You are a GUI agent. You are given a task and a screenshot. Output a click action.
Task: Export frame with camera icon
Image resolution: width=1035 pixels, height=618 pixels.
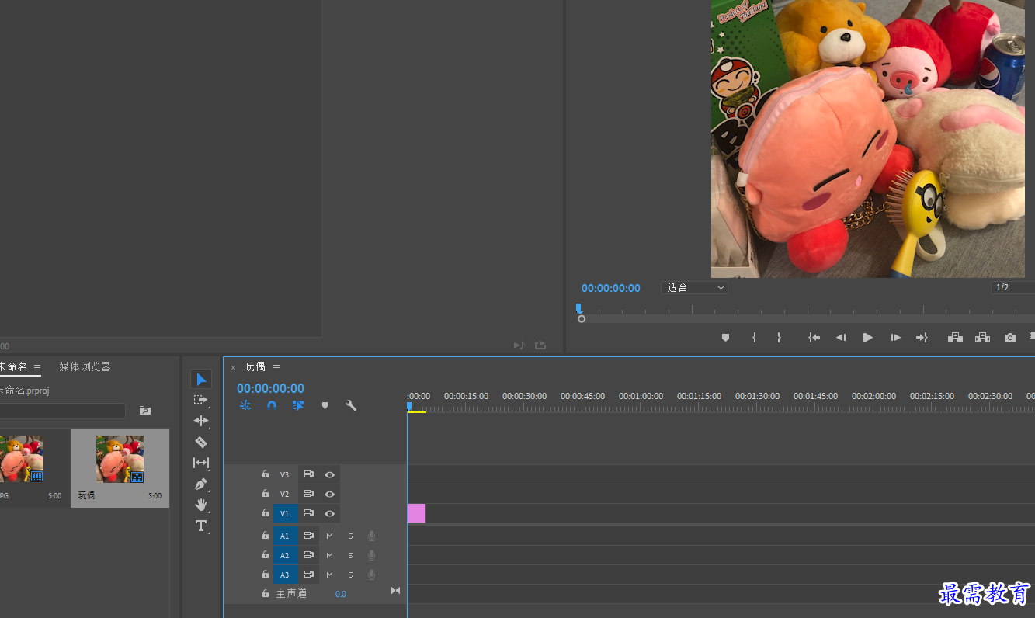click(x=1009, y=338)
